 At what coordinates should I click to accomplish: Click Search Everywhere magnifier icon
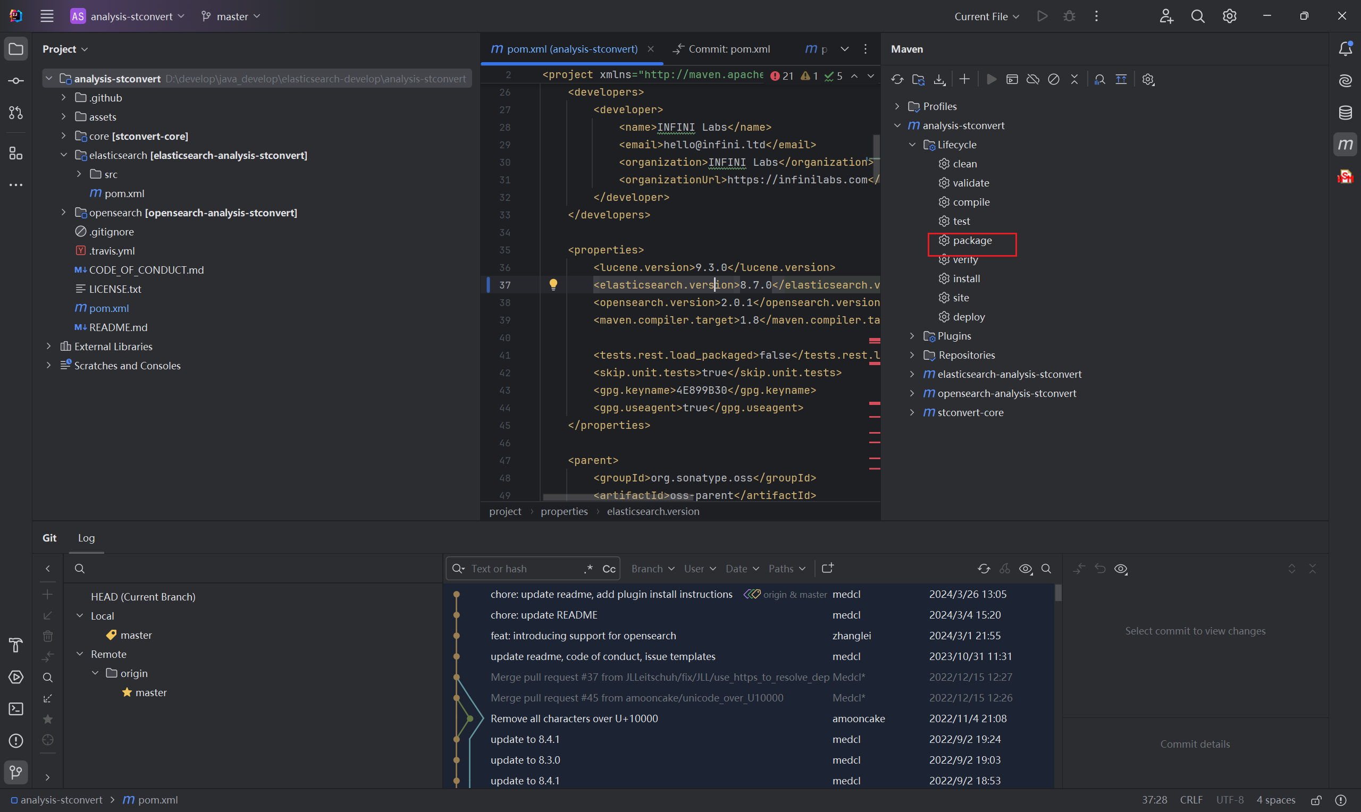pyautogui.click(x=1198, y=16)
